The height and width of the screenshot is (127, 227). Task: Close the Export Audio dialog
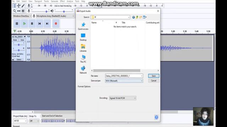pyautogui.click(x=158, y=11)
